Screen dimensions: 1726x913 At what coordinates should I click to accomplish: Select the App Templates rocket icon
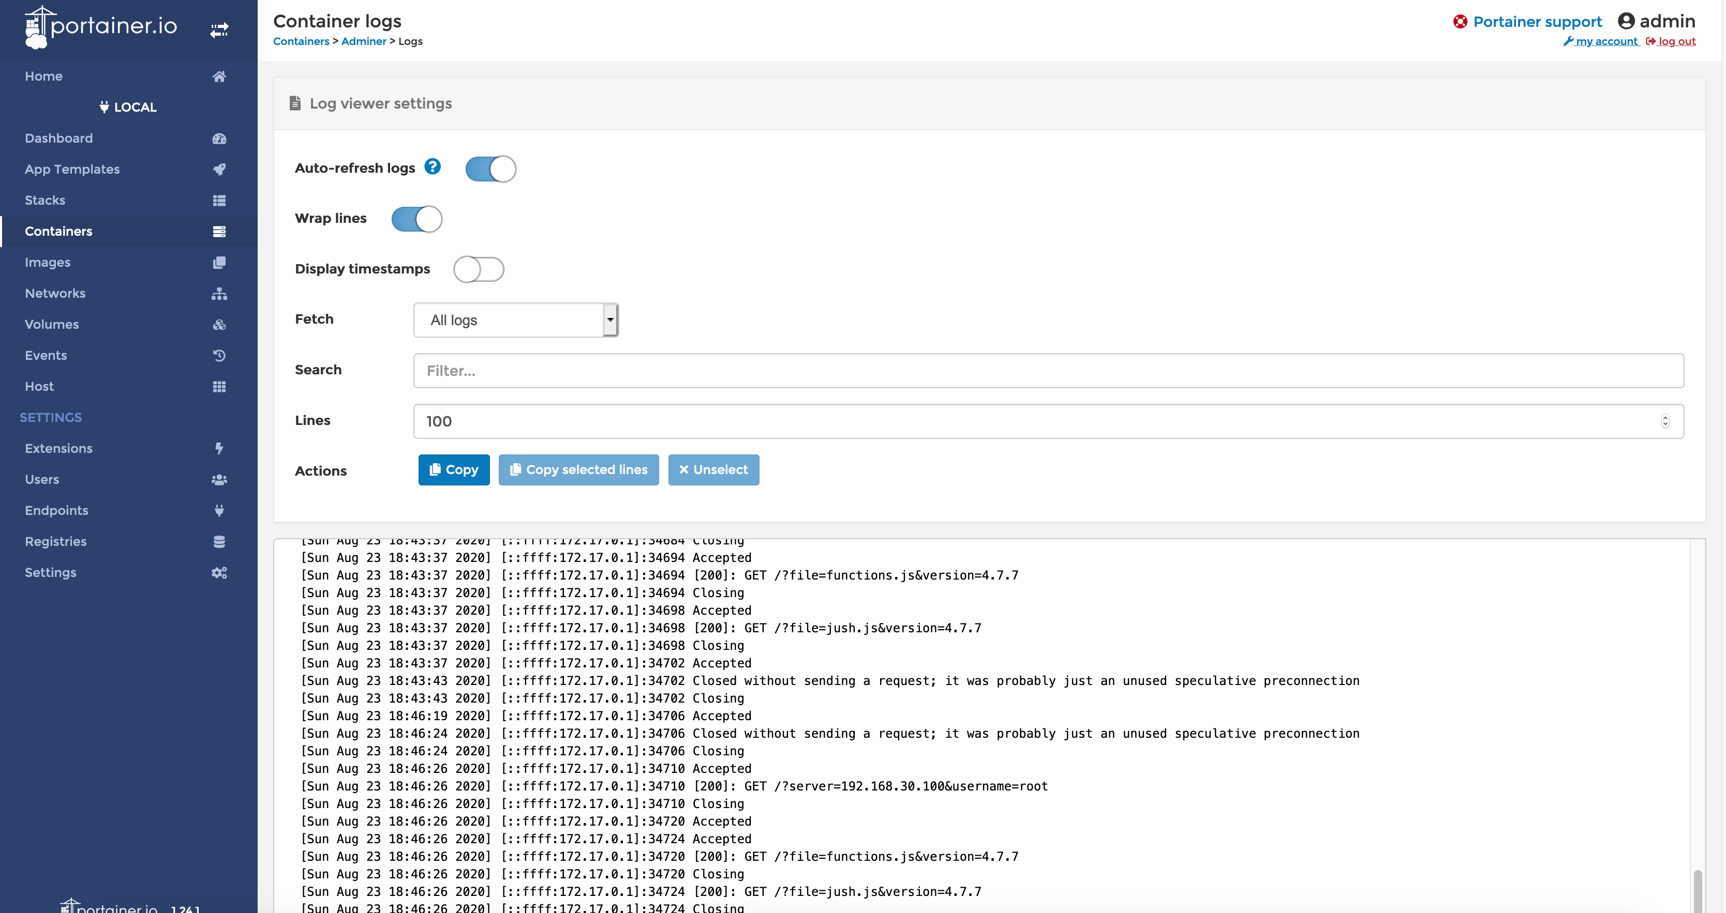[220, 170]
